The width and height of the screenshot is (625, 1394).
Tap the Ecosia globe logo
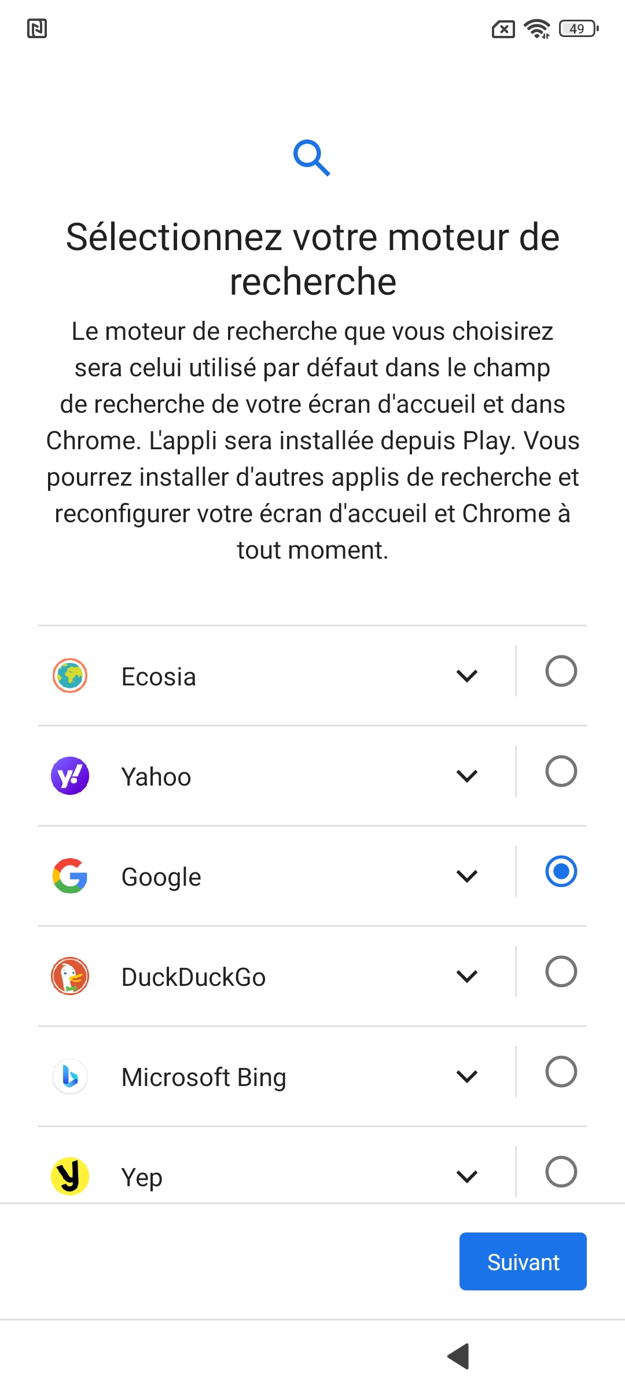70,676
